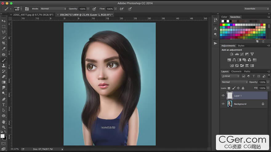This screenshot has width=271, height=152.
Task: Add a Color Balance adjustment
Action: (x=234, y=60)
